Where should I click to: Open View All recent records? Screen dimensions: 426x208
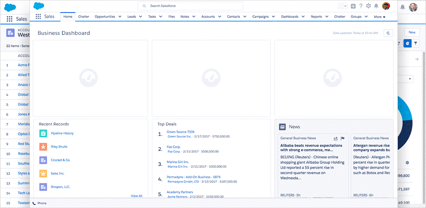pos(136,196)
